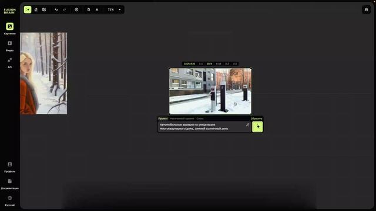Switch to the Промпт tab
This screenshot has height=211, width=376.
(x=163, y=118)
